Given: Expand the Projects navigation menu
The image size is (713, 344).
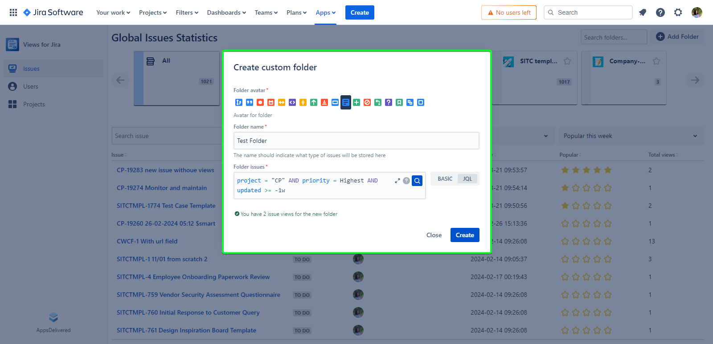Looking at the screenshot, I should pos(152,12).
